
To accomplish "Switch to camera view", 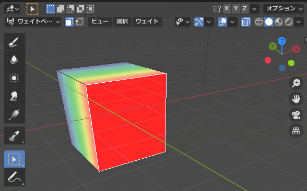I will 296,115.
